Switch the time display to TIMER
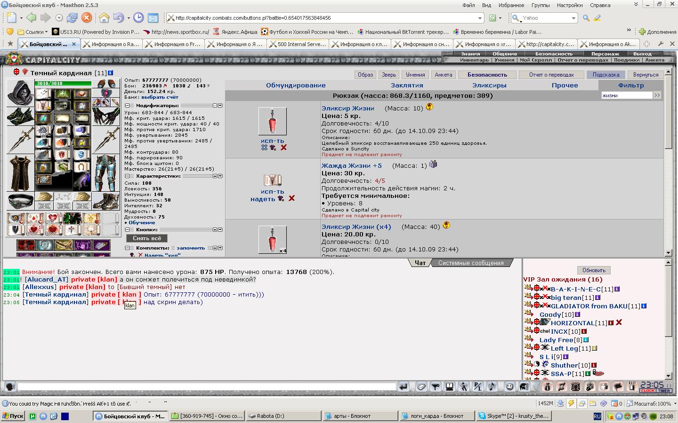 coord(664,391)
